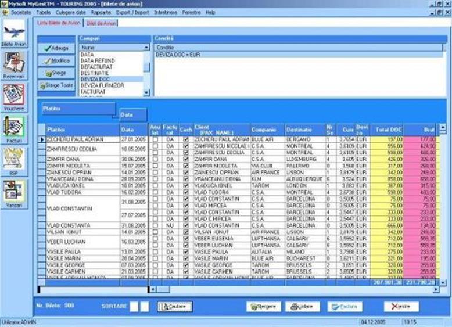This screenshot has width=452, height=327.
Task: Click the VIA CLUB company cell
Action: 268,166
